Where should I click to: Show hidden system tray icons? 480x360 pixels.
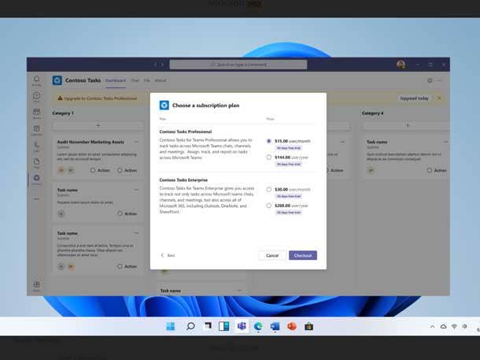point(432,326)
